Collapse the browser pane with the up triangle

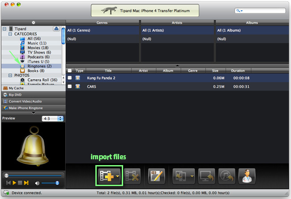click(177, 66)
